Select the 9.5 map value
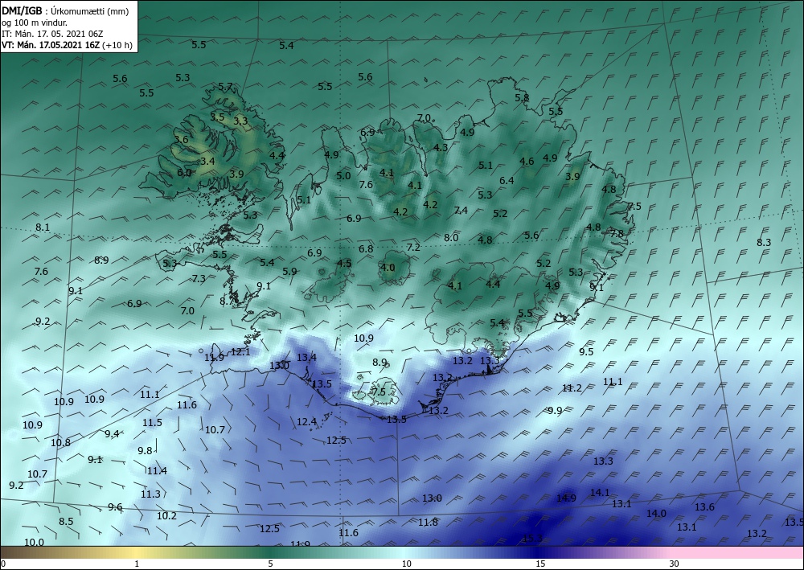Viewport: 804px width, 570px height. 586,351
